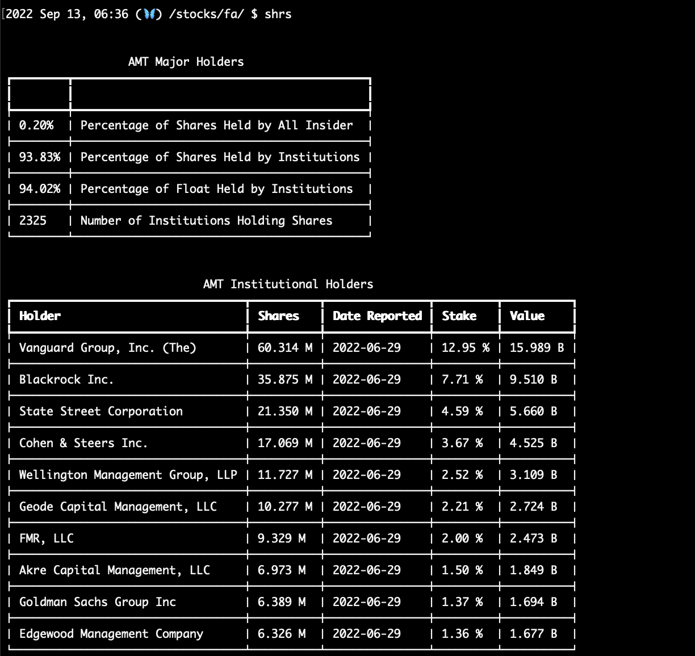Select the '0.20%' insider value
Viewport: 695px width, 656px height.
coord(36,125)
